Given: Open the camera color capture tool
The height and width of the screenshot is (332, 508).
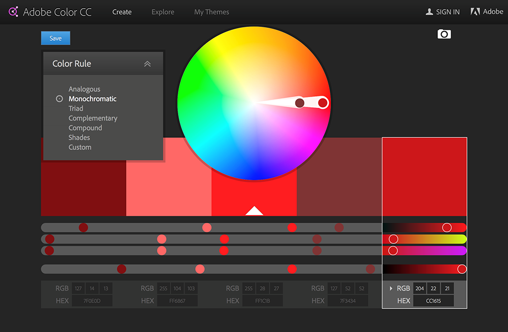Looking at the screenshot, I should click(x=444, y=34).
